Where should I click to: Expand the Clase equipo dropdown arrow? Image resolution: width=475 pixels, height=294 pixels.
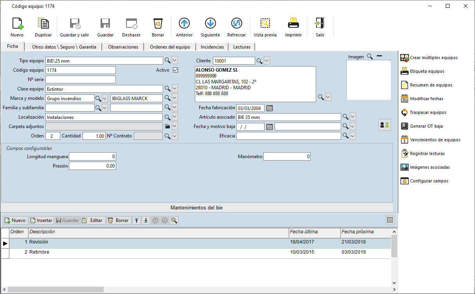pyautogui.click(x=175, y=88)
